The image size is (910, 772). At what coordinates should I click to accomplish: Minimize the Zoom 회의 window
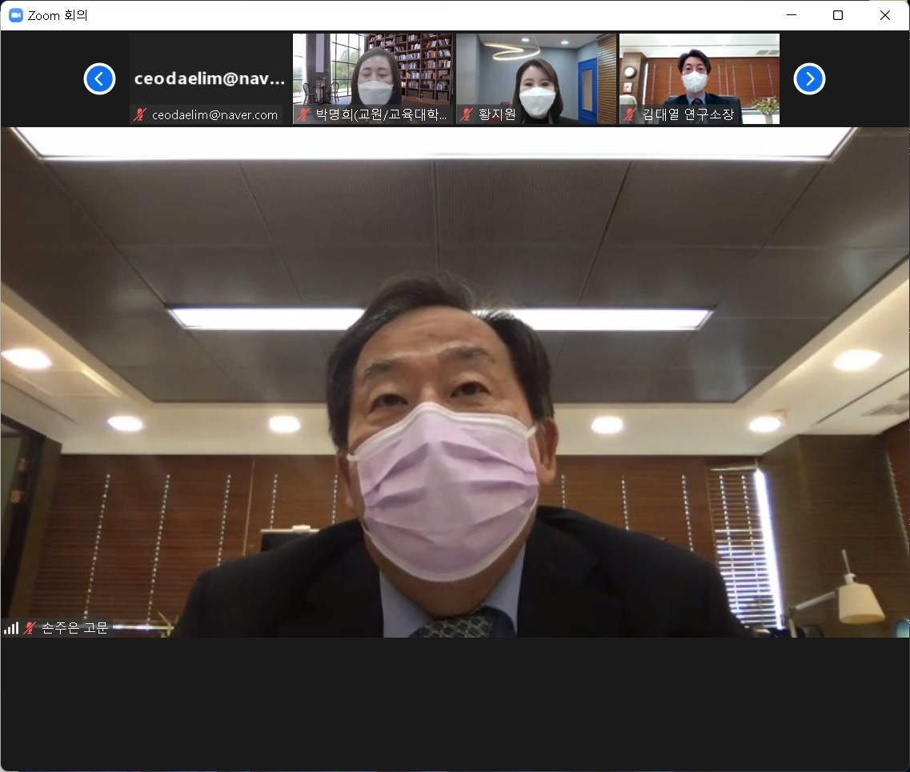pyautogui.click(x=792, y=15)
